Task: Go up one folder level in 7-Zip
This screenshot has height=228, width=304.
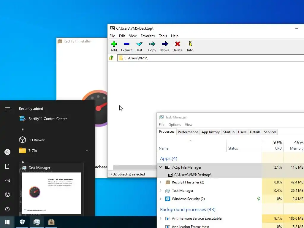Action: (111, 58)
